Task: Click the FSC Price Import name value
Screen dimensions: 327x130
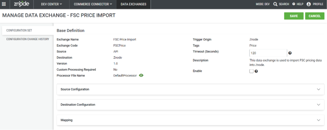Action: point(125,39)
